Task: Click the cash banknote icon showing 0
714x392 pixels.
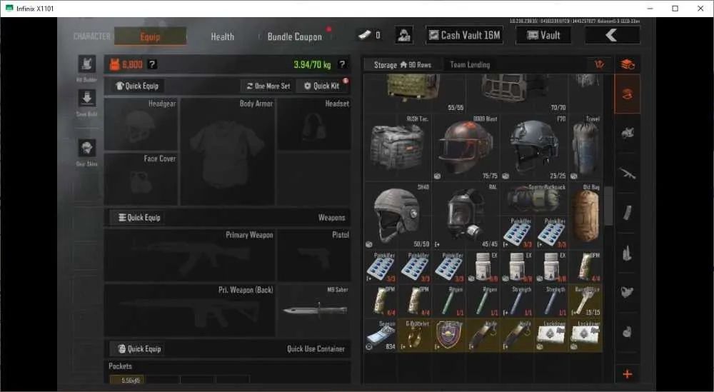Action: (x=365, y=34)
